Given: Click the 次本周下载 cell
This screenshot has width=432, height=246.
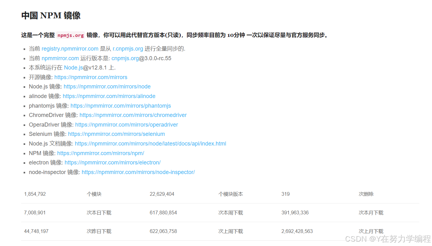Looking at the screenshot, I should [x=230, y=213].
